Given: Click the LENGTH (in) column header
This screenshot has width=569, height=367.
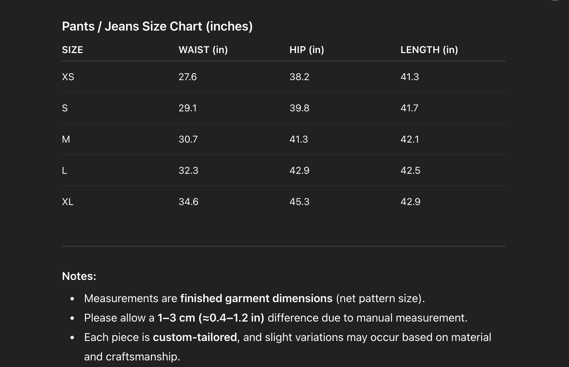Looking at the screenshot, I should point(429,50).
